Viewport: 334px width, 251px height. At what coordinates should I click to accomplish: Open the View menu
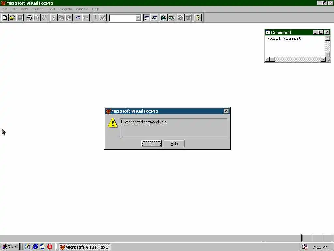[24, 9]
